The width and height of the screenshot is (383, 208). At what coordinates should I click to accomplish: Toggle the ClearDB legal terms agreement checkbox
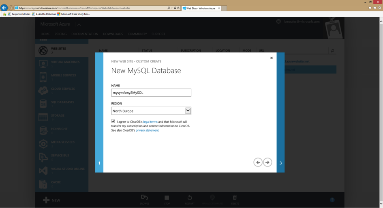(x=113, y=121)
